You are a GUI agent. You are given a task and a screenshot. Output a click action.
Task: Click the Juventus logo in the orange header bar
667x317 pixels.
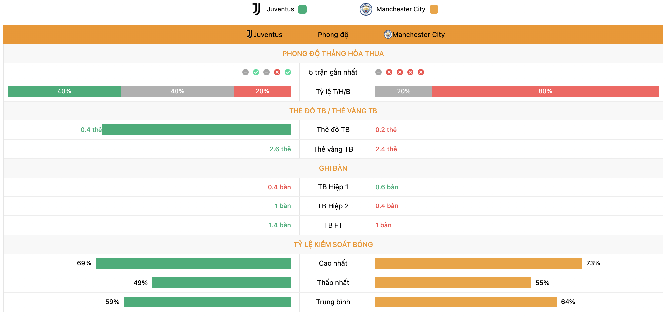click(x=249, y=34)
